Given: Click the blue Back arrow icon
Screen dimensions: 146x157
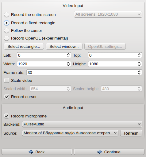Looking at the screenshot, I should point(31,152).
